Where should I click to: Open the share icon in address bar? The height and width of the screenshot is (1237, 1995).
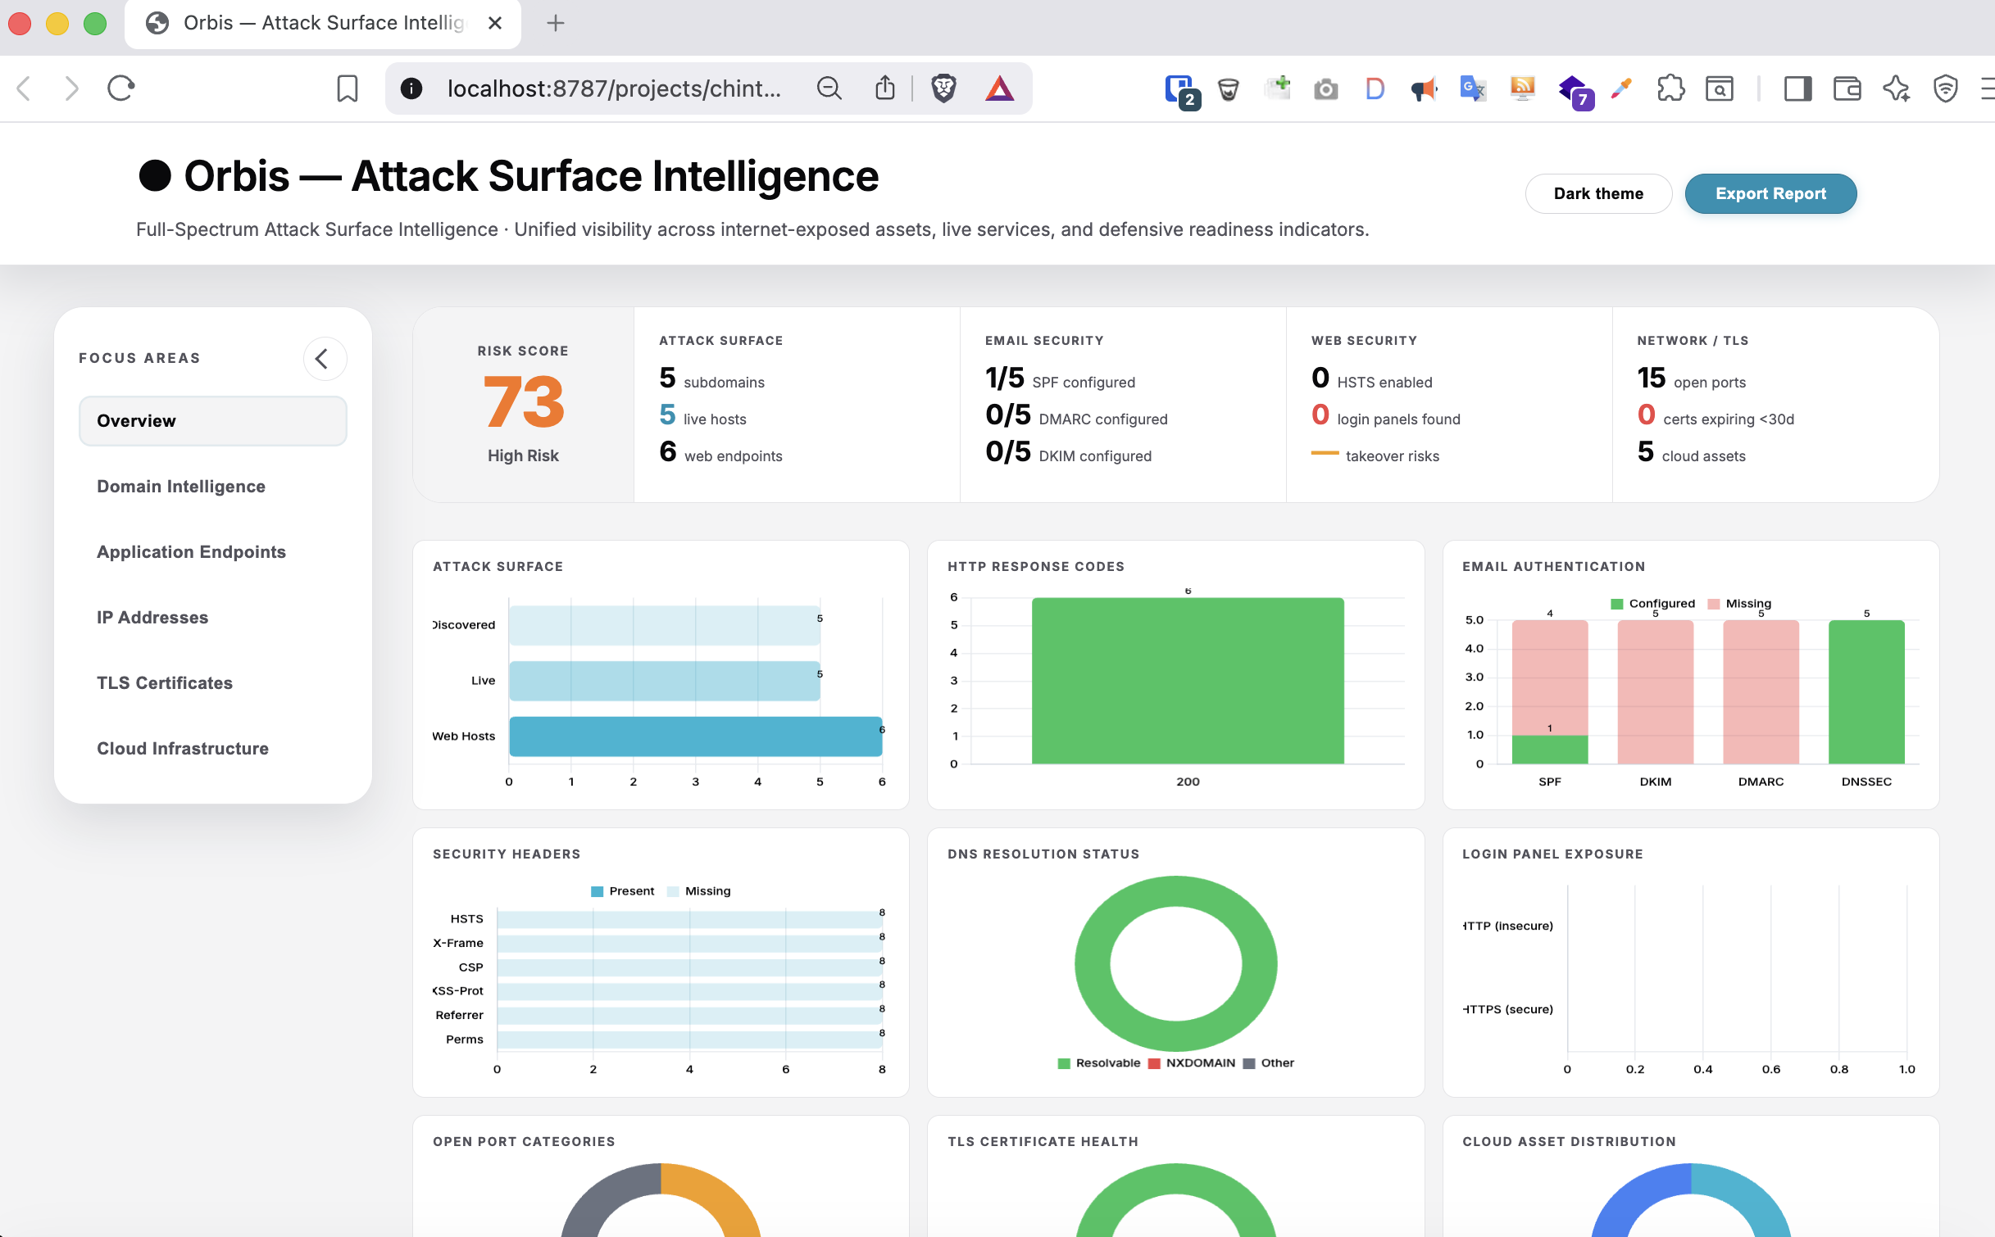pyautogui.click(x=885, y=88)
